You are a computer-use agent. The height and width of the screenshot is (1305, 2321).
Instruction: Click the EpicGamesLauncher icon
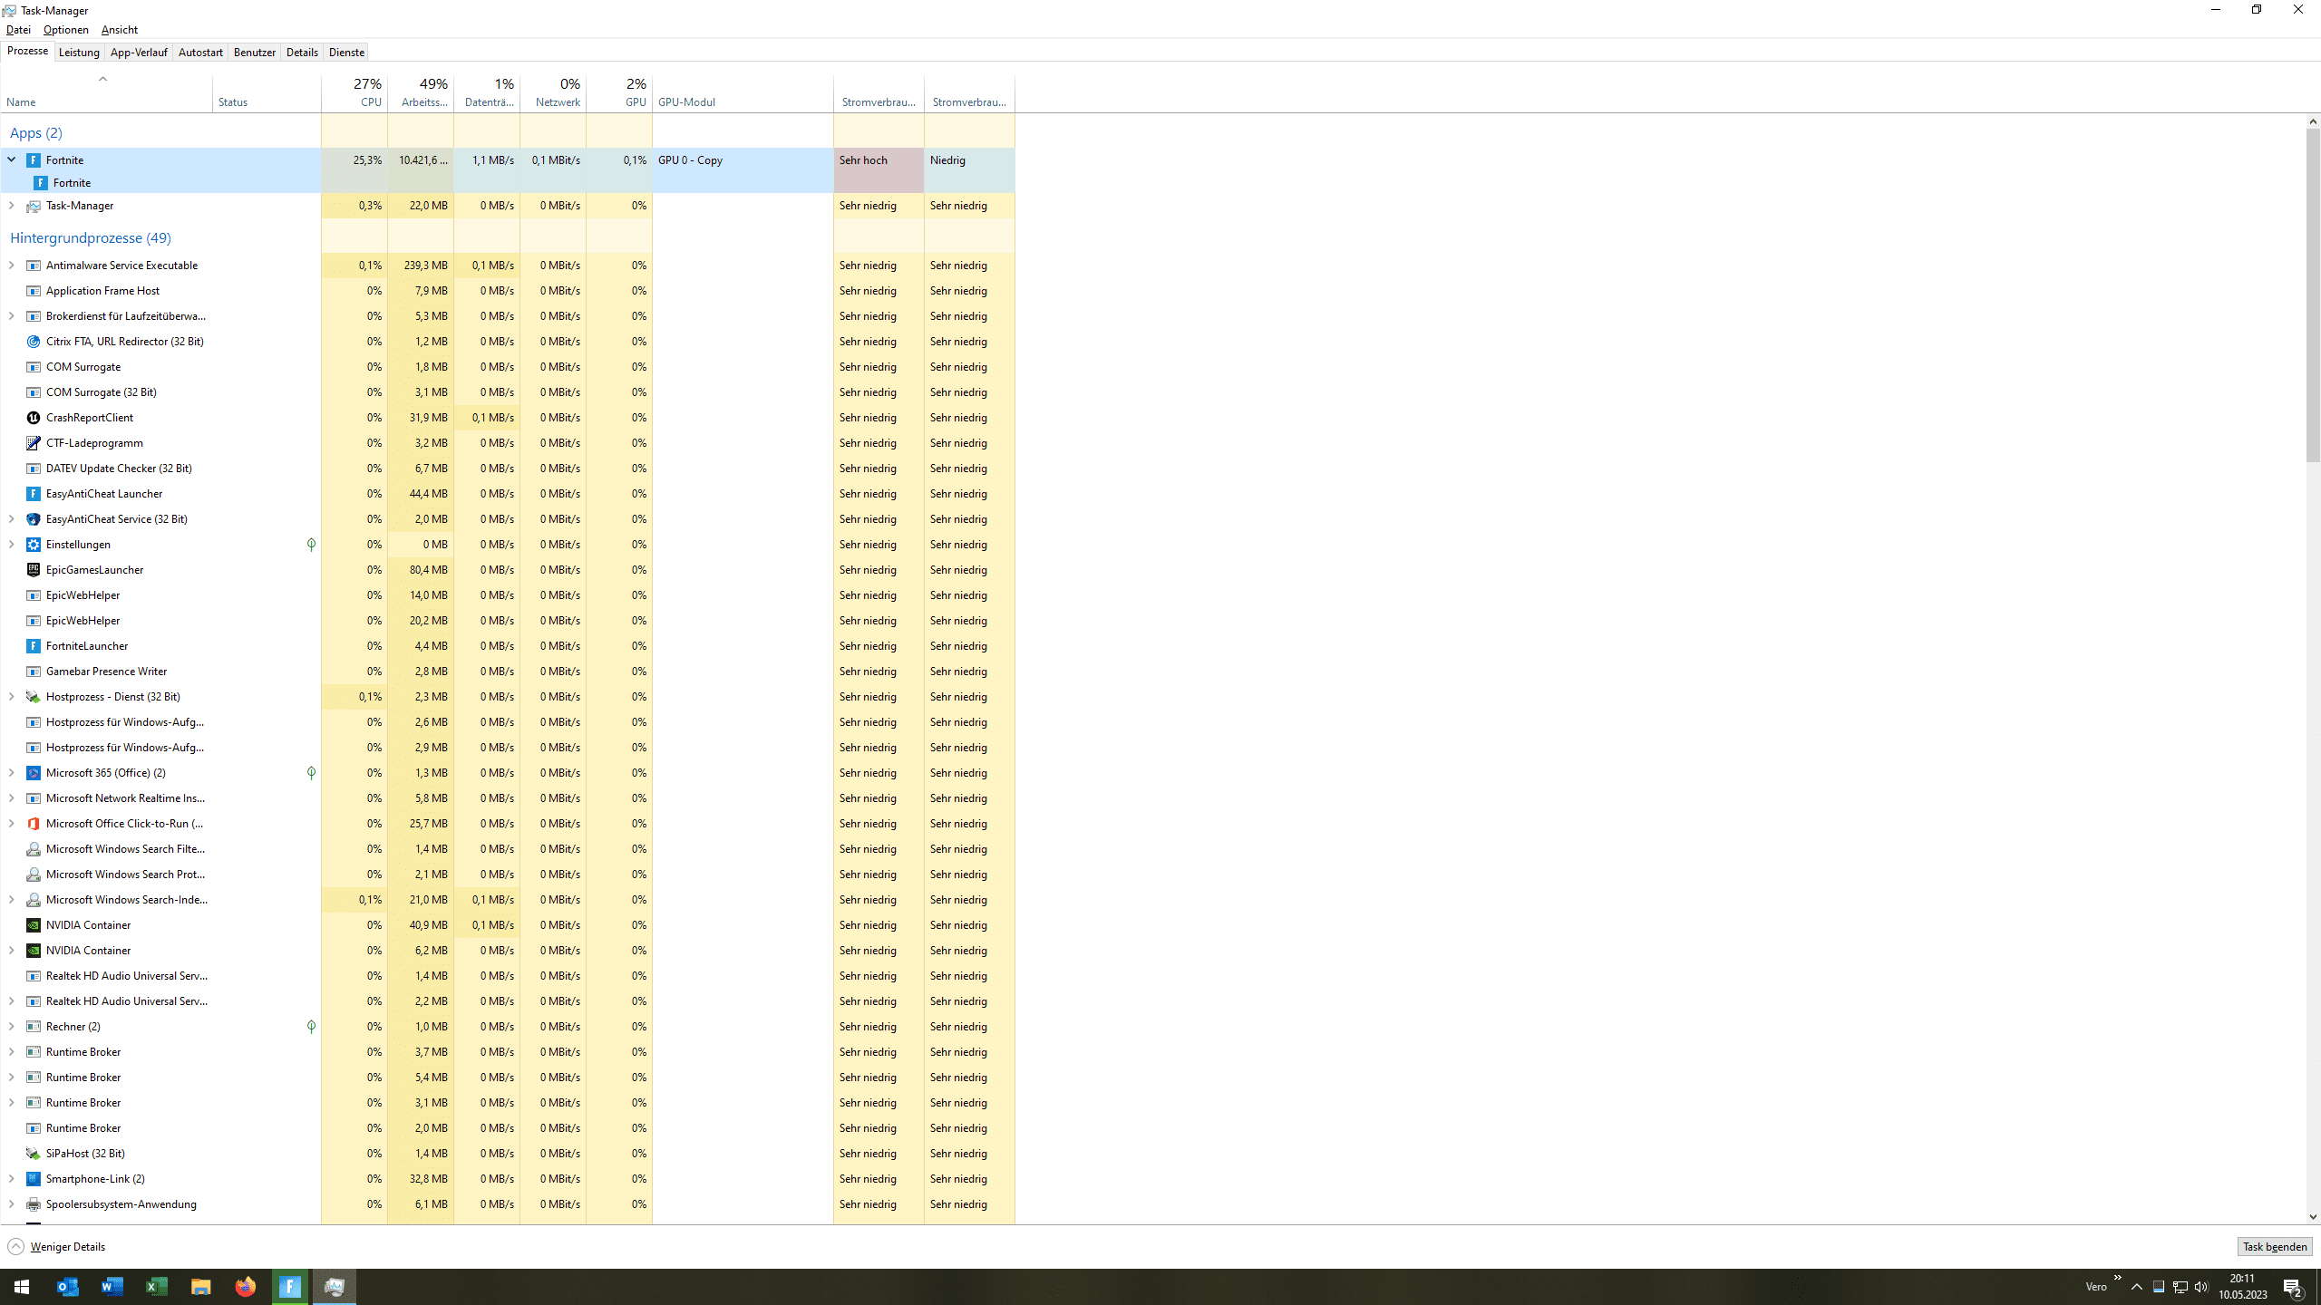34,570
